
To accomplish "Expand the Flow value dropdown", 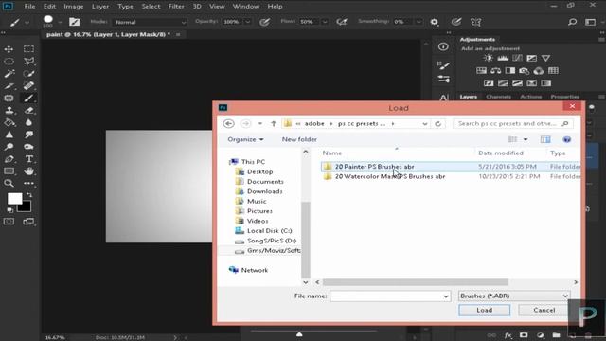I will tap(325, 22).
